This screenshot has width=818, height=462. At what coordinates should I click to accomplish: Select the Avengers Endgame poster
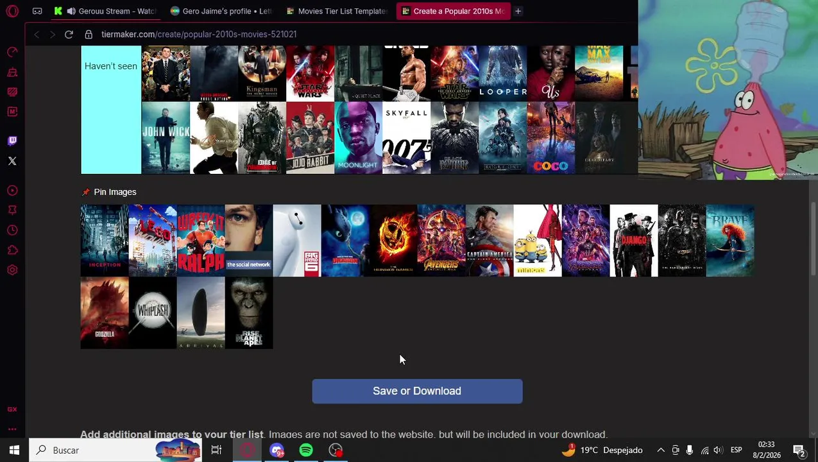pyautogui.click(x=586, y=241)
